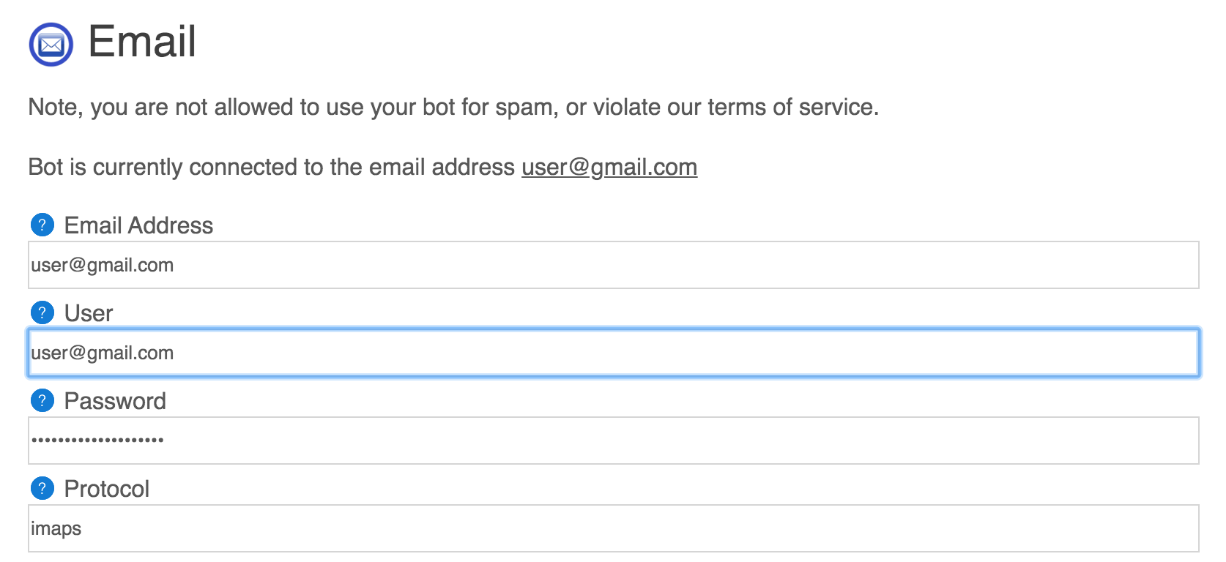Click the imaps text in the Protocol field
1226x562 pixels.
56,529
